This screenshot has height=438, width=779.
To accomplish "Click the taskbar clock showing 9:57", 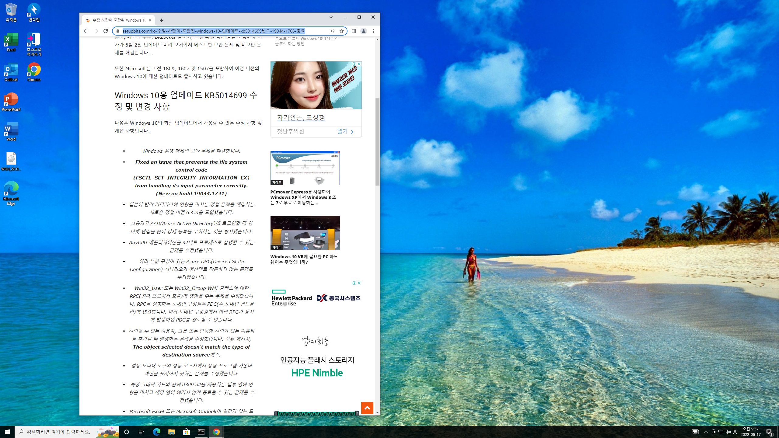I will pos(751,432).
